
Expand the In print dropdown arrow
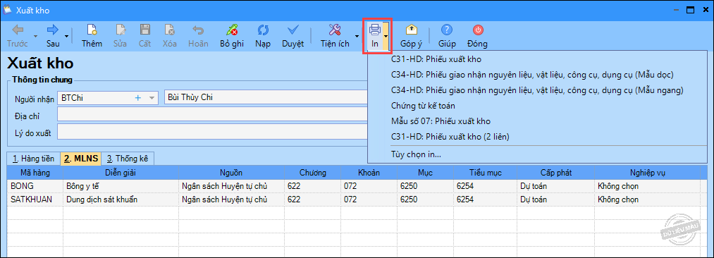386,35
